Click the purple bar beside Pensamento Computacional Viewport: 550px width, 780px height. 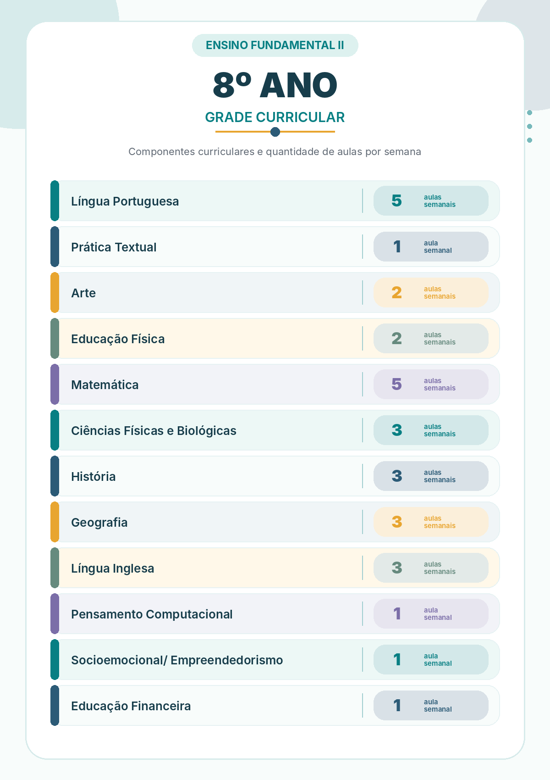[55, 614]
